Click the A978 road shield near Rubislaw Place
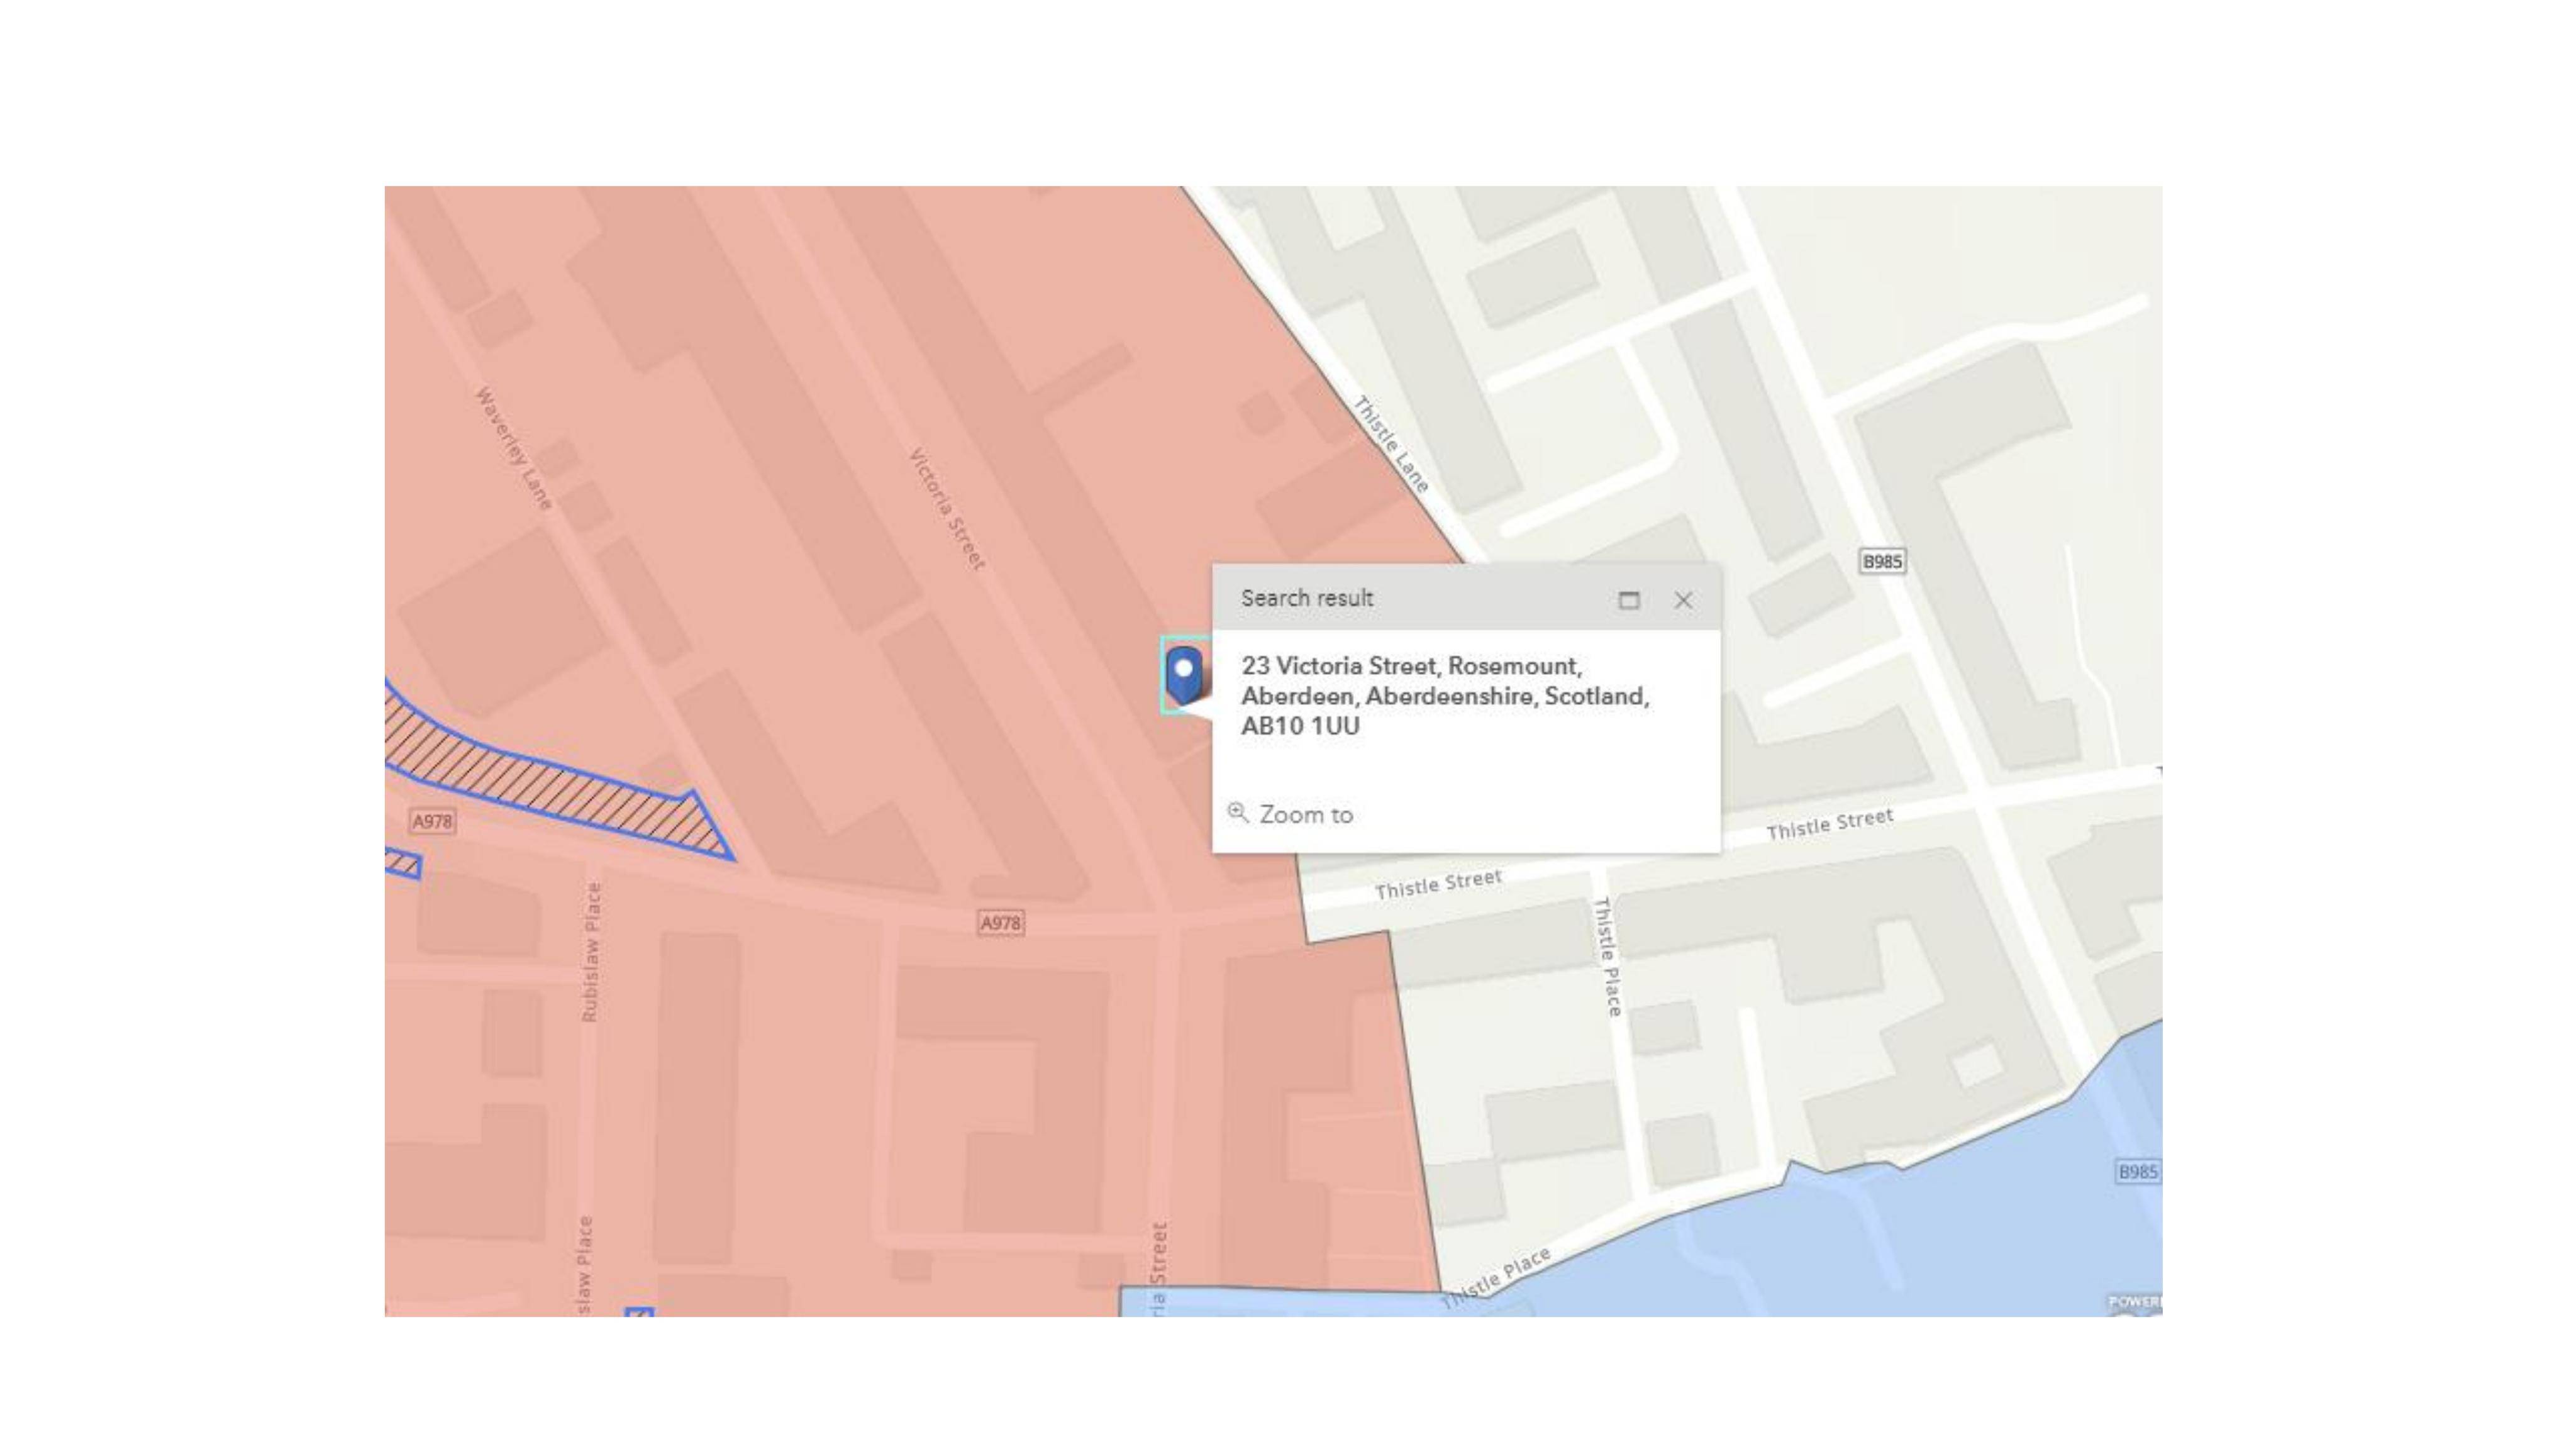This screenshot has height=1449, width=2576. (1001, 923)
